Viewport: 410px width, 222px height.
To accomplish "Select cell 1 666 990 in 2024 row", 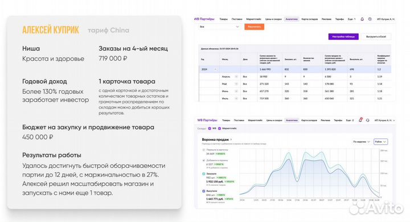I will (265, 69).
